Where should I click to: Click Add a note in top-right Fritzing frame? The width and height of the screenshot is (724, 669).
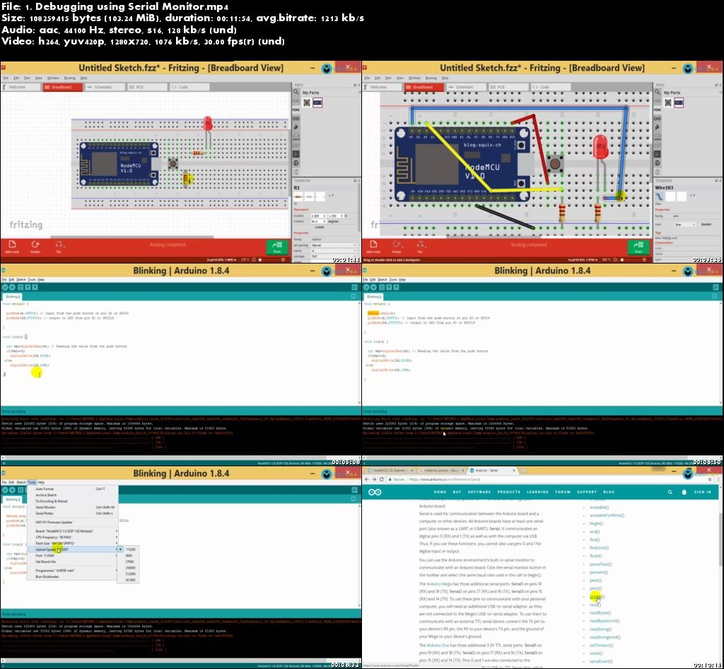(x=373, y=247)
